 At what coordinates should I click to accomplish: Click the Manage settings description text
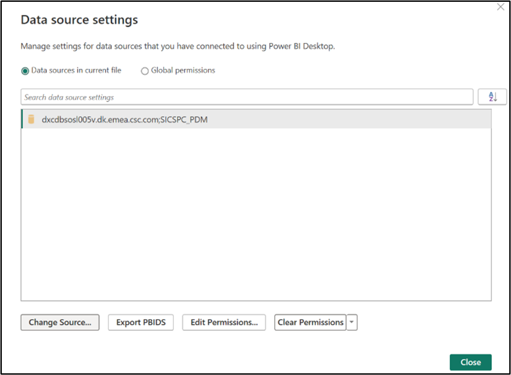[x=178, y=47]
